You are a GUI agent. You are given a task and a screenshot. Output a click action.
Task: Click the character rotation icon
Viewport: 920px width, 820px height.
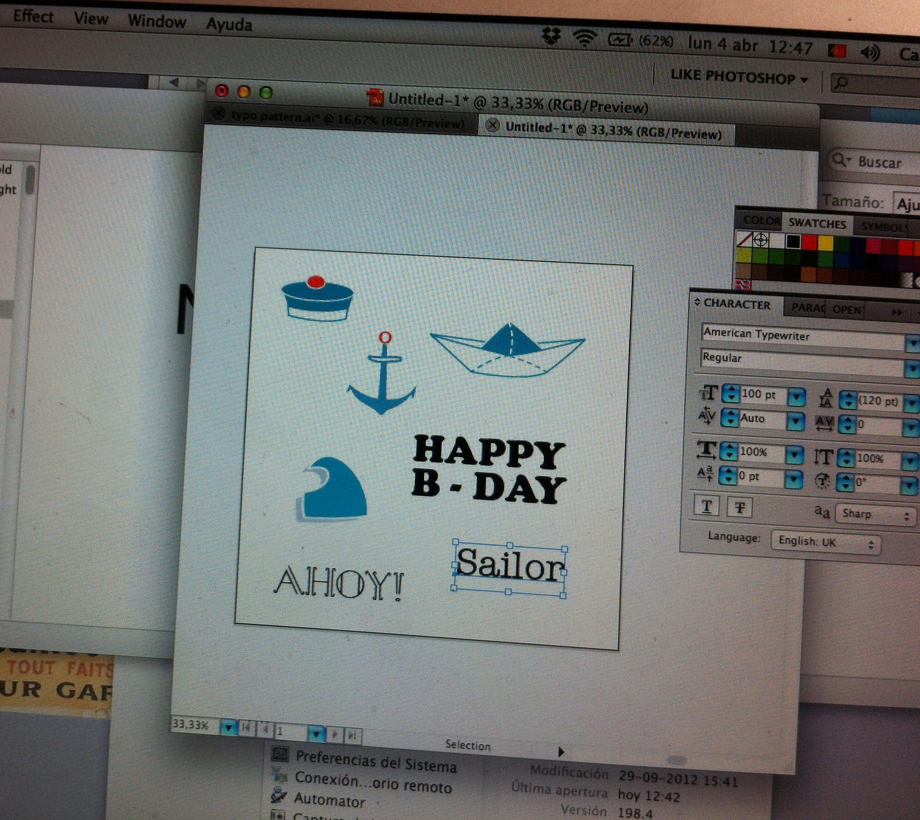(822, 481)
